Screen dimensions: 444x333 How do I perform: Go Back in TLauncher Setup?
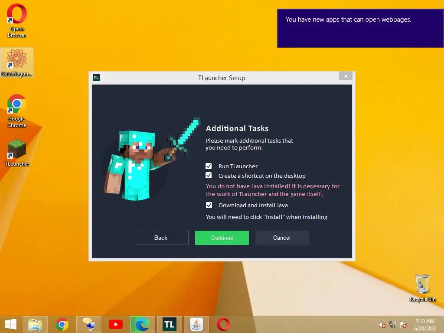[161, 238]
